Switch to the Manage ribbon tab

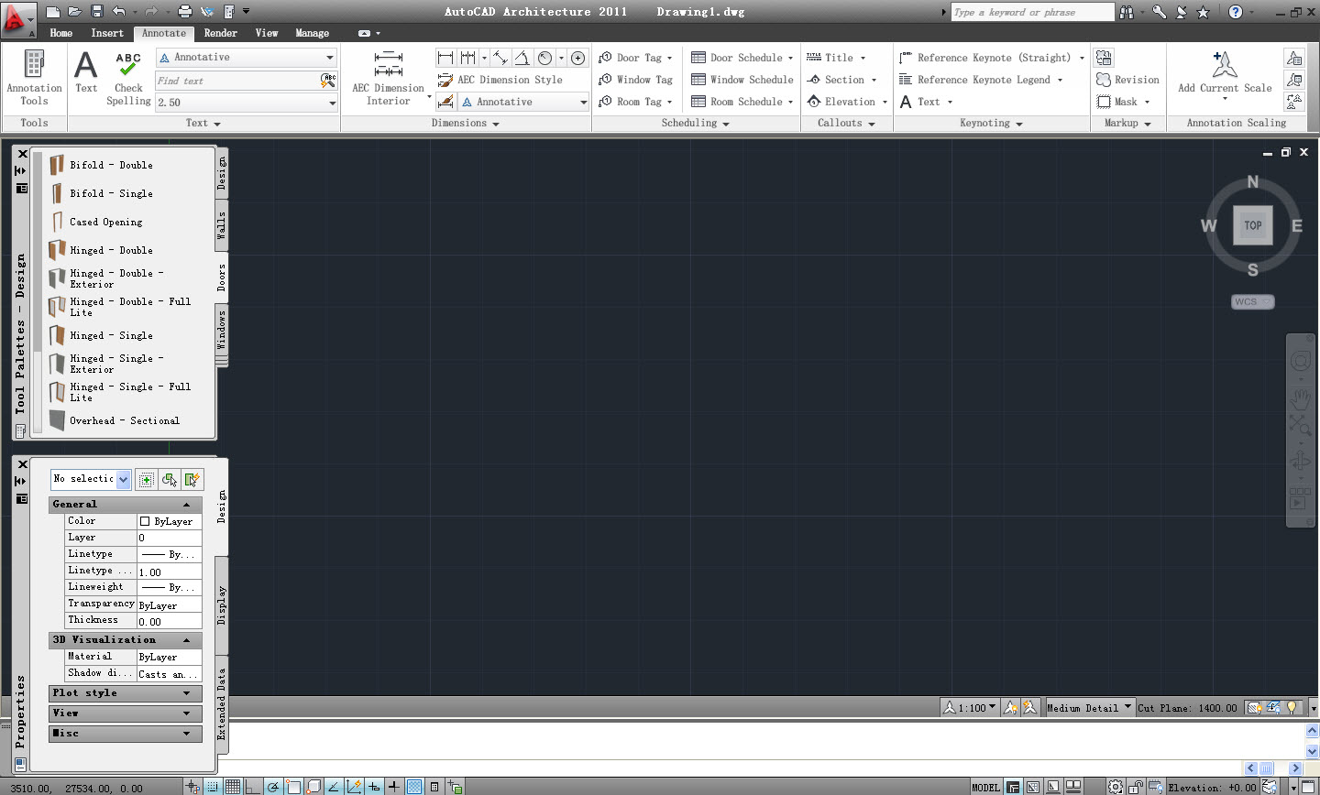pos(313,33)
